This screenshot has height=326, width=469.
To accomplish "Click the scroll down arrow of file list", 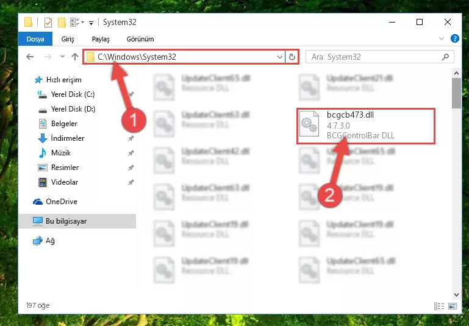I will [456, 295].
